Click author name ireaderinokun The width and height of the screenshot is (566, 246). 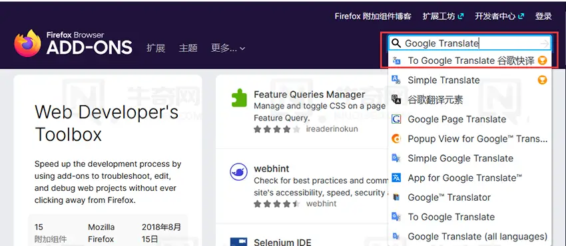tap(332, 129)
